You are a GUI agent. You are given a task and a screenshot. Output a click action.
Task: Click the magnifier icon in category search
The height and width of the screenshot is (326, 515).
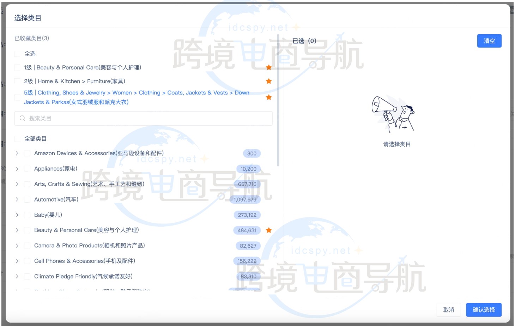tap(22, 118)
